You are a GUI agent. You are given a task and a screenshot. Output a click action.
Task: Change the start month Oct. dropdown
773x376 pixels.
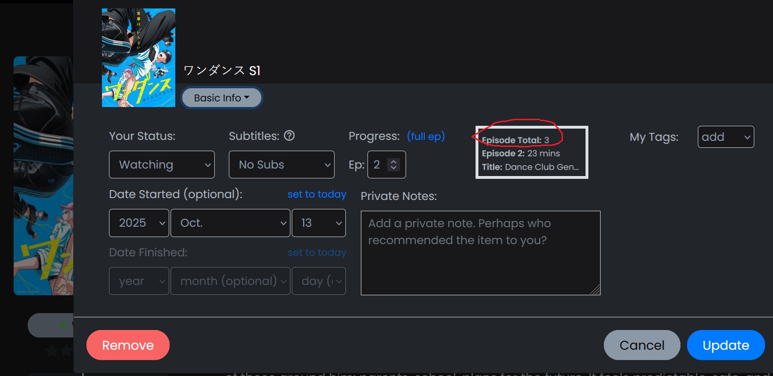click(x=230, y=223)
